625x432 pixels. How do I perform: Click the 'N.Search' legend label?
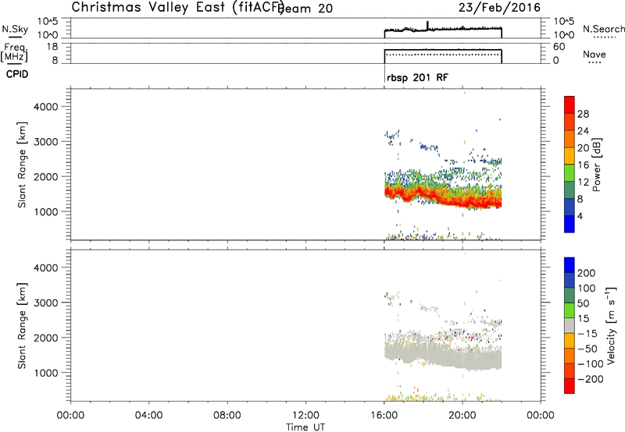coord(603,29)
